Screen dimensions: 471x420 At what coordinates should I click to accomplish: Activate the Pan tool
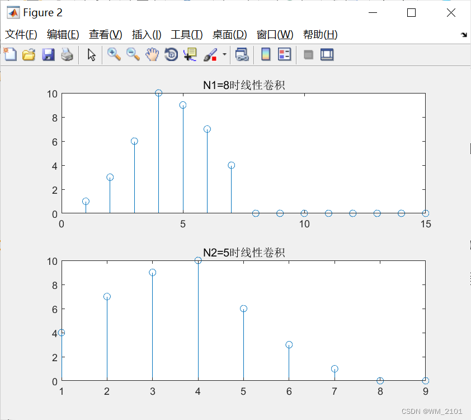click(x=152, y=54)
